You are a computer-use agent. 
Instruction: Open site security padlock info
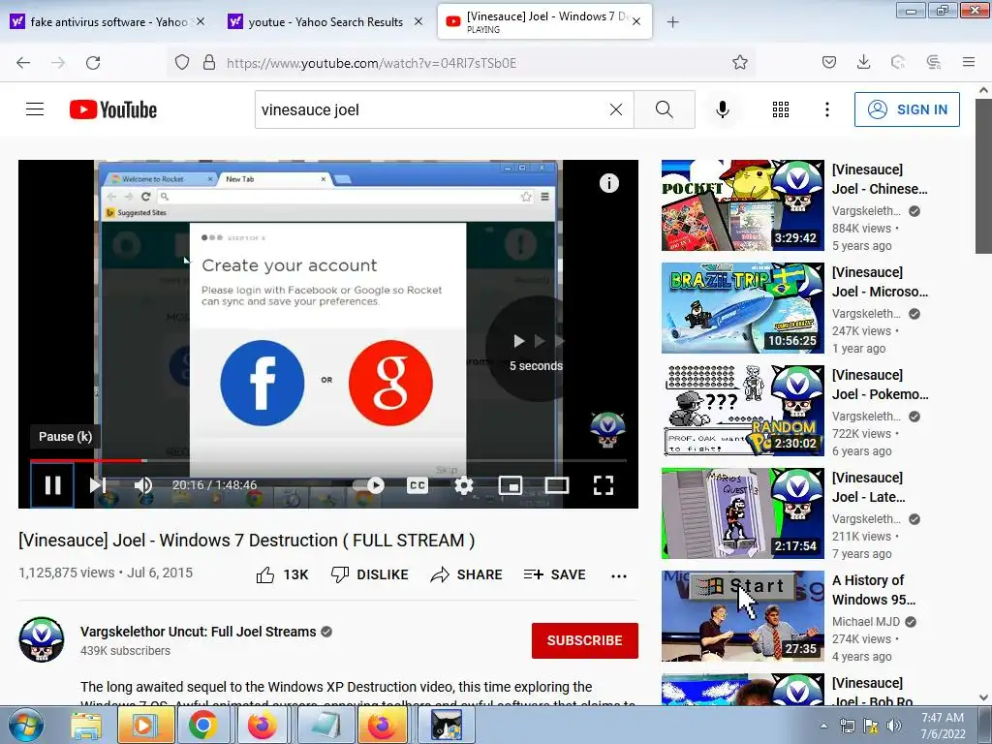click(209, 62)
